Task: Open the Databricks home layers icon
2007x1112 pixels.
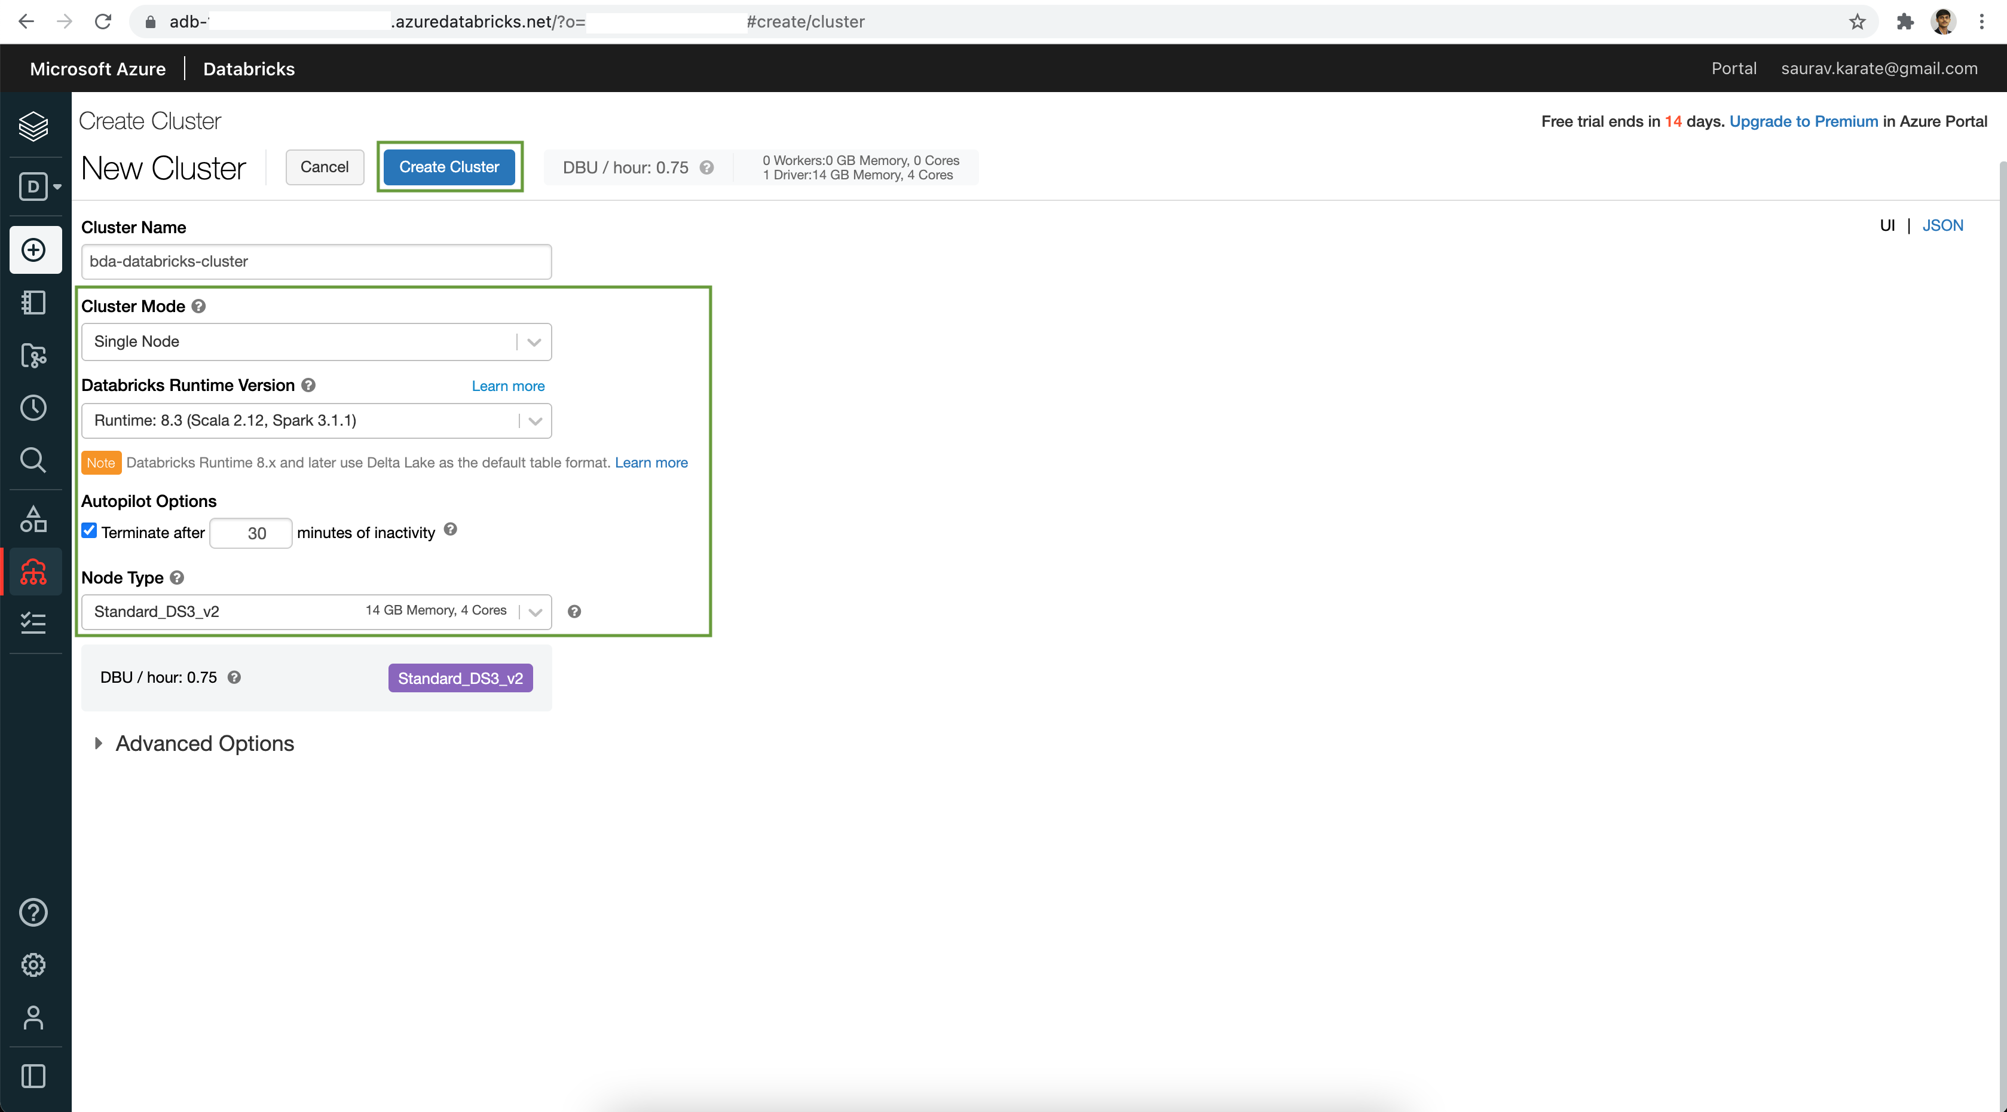Action: [x=33, y=126]
